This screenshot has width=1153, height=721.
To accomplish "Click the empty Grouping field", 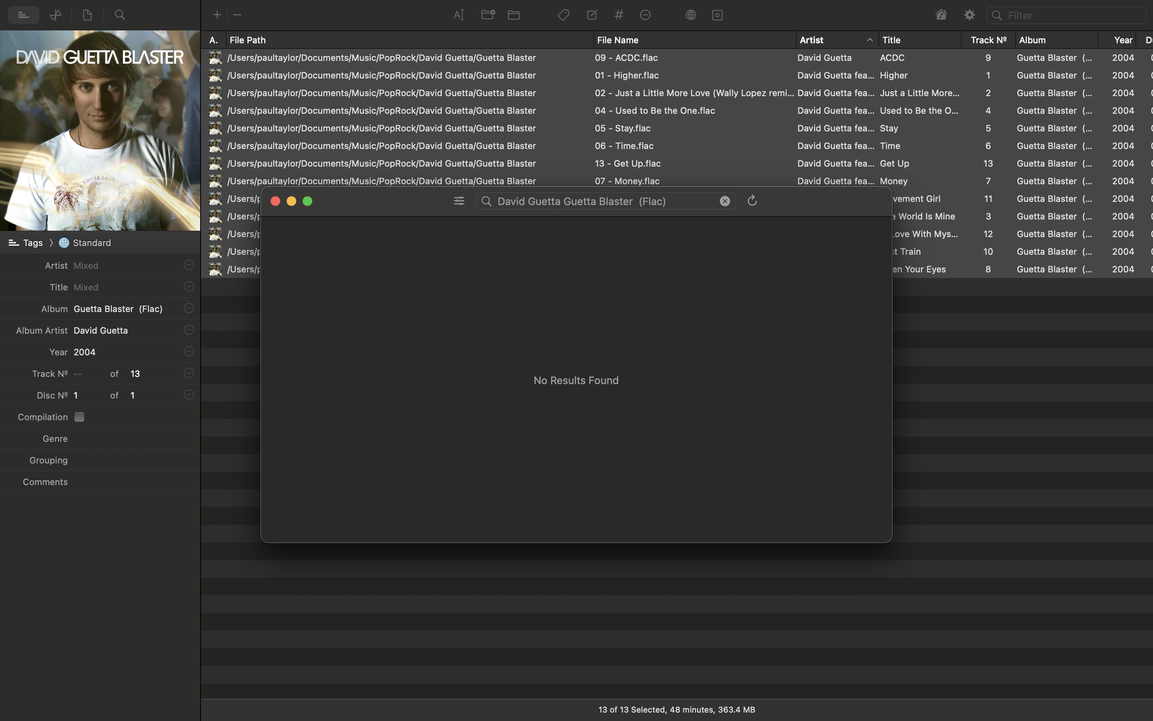I will click(x=133, y=460).
